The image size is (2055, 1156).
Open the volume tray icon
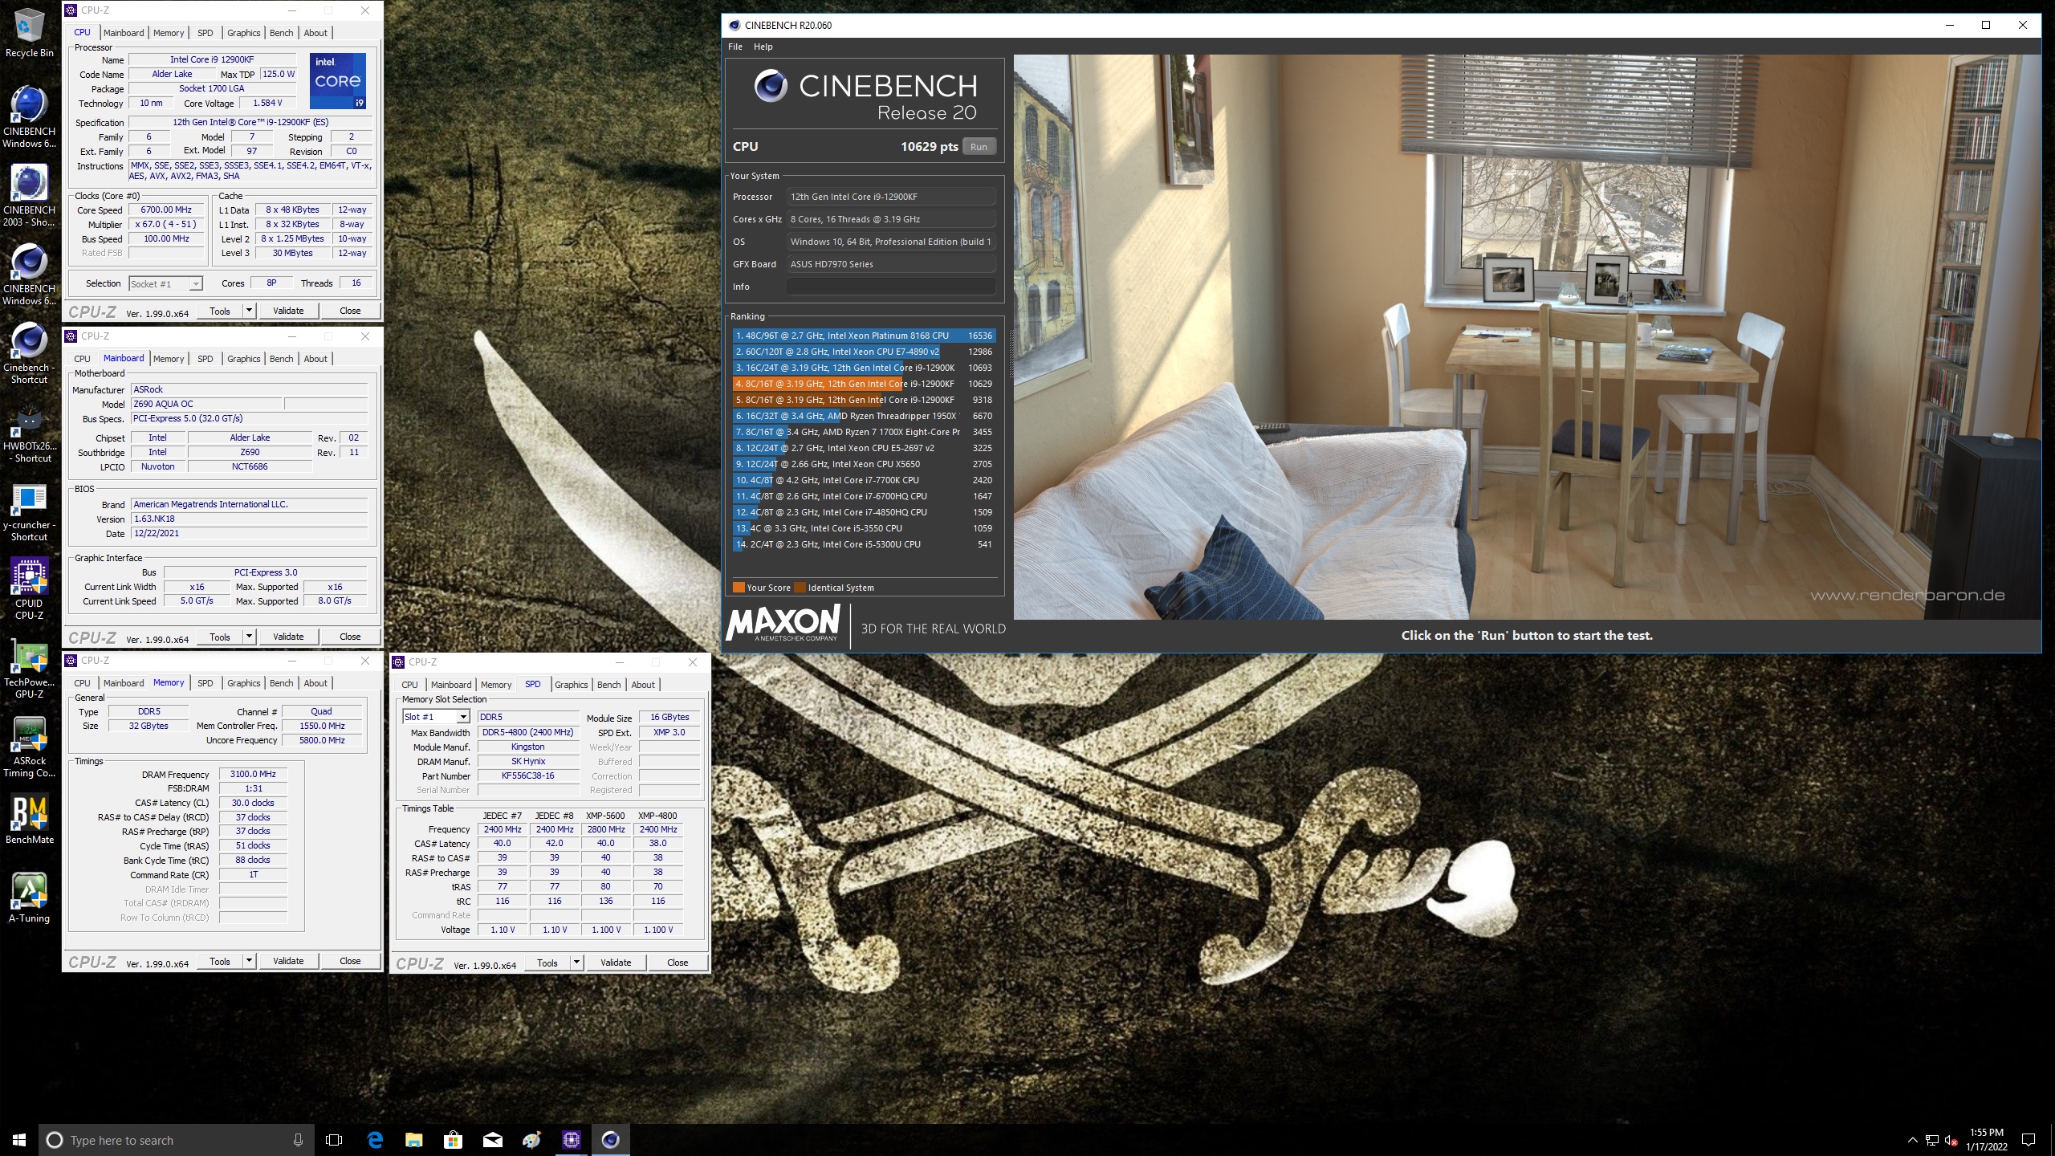point(1951,1140)
